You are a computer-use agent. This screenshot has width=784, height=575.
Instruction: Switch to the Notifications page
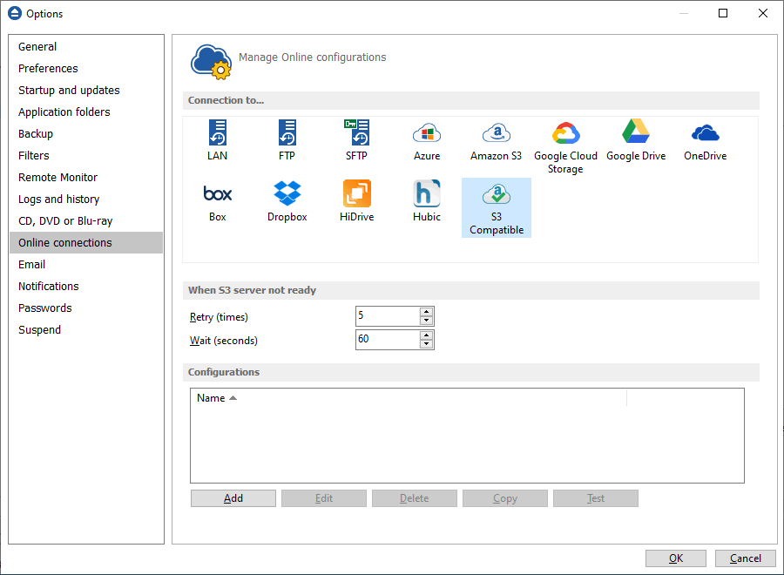click(86, 287)
